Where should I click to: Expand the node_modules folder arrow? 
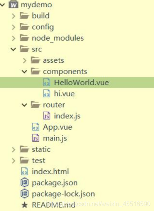pos(14,38)
